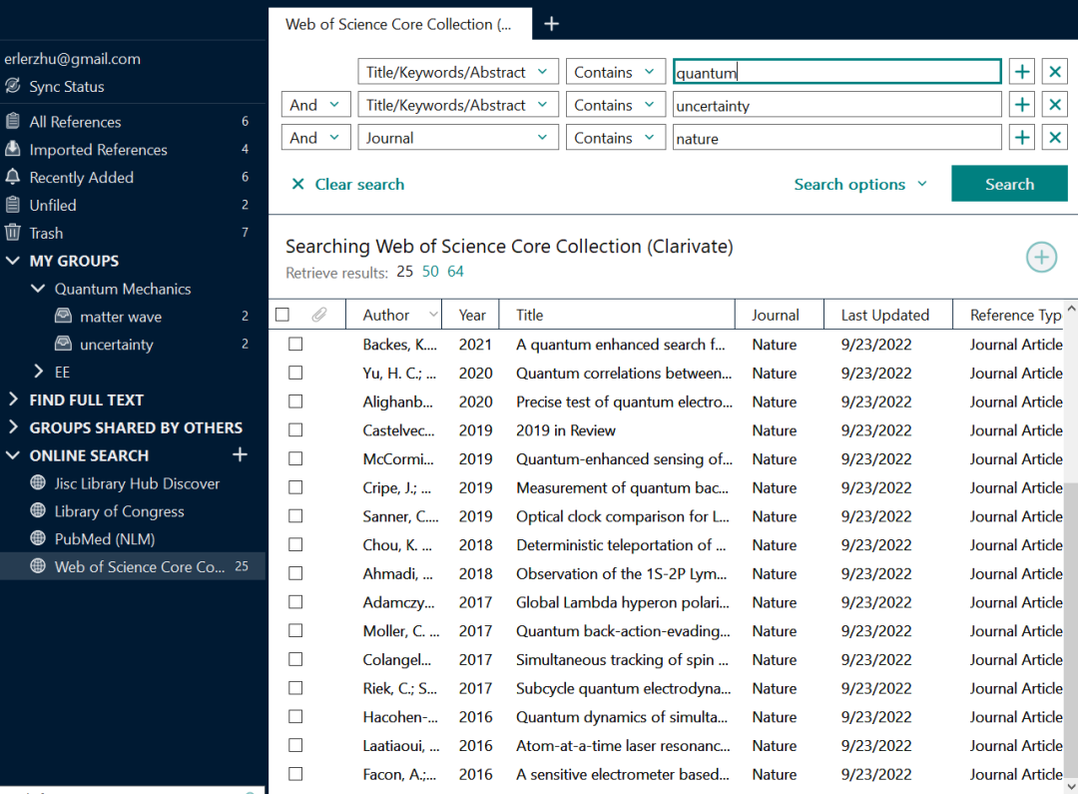Viewport: 1078px width, 794px height.
Task: Sort results by the Author column header
Action: pyautogui.click(x=393, y=316)
